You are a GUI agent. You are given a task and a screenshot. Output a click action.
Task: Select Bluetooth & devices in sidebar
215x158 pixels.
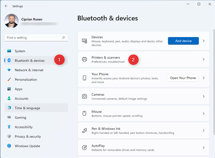(x=36, y=60)
